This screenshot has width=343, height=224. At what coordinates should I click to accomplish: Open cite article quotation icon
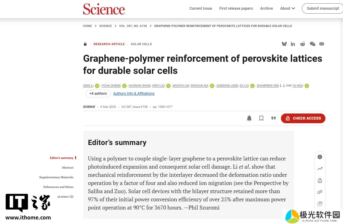pyautogui.click(x=273, y=118)
